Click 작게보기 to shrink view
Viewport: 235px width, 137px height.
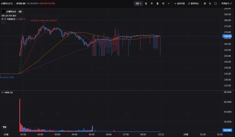coord(226,3)
